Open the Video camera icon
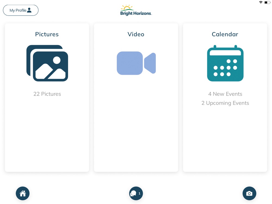The image size is (272, 204). (136, 63)
